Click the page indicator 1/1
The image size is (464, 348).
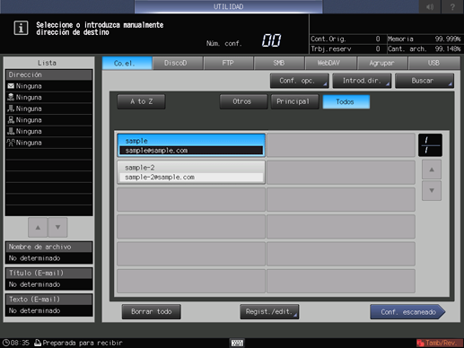click(x=430, y=145)
